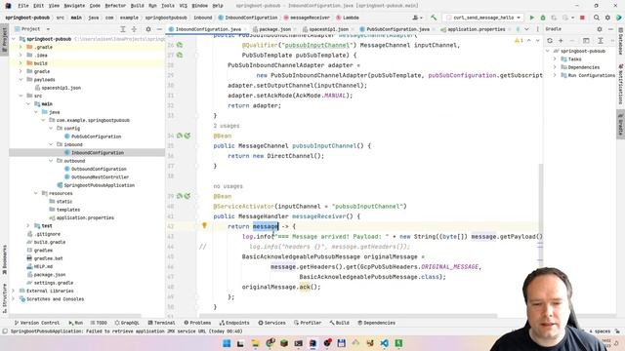Expand the test folder
Screen dimensions: 625x351
point(28,225)
